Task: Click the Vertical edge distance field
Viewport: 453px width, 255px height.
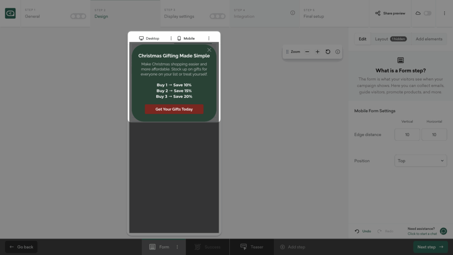Action: [x=407, y=135]
